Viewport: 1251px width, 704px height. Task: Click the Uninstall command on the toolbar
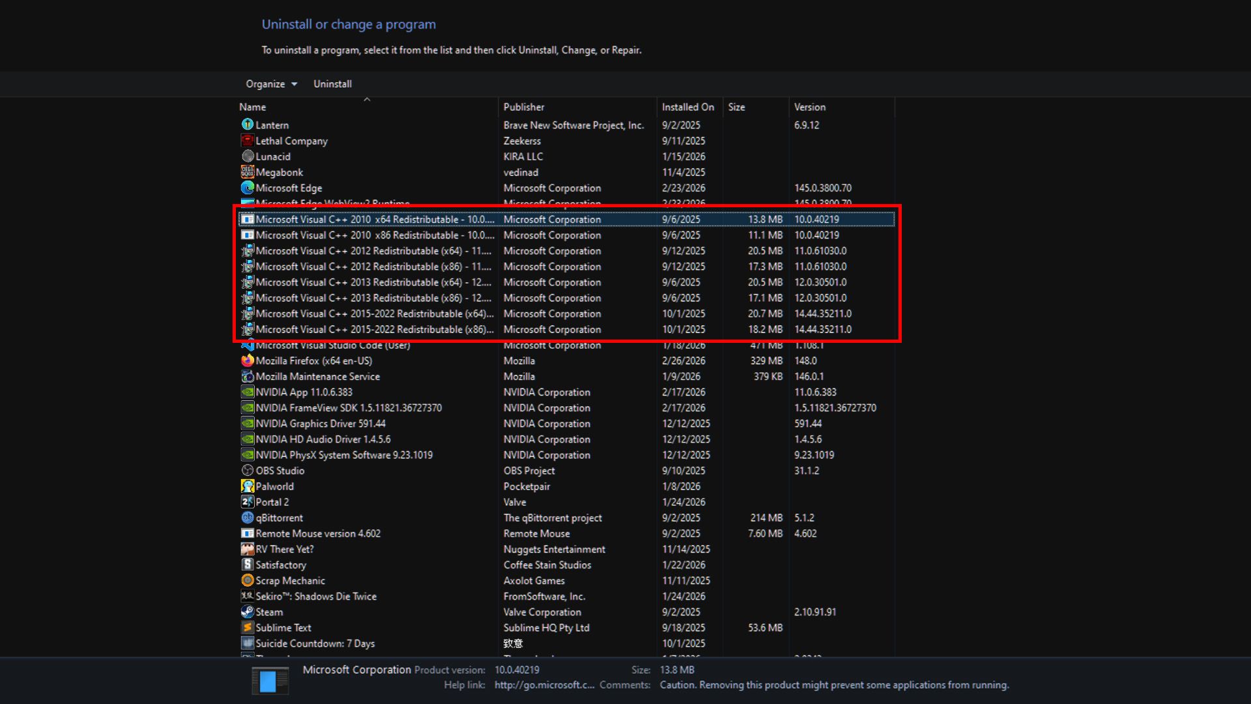[332, 83]
